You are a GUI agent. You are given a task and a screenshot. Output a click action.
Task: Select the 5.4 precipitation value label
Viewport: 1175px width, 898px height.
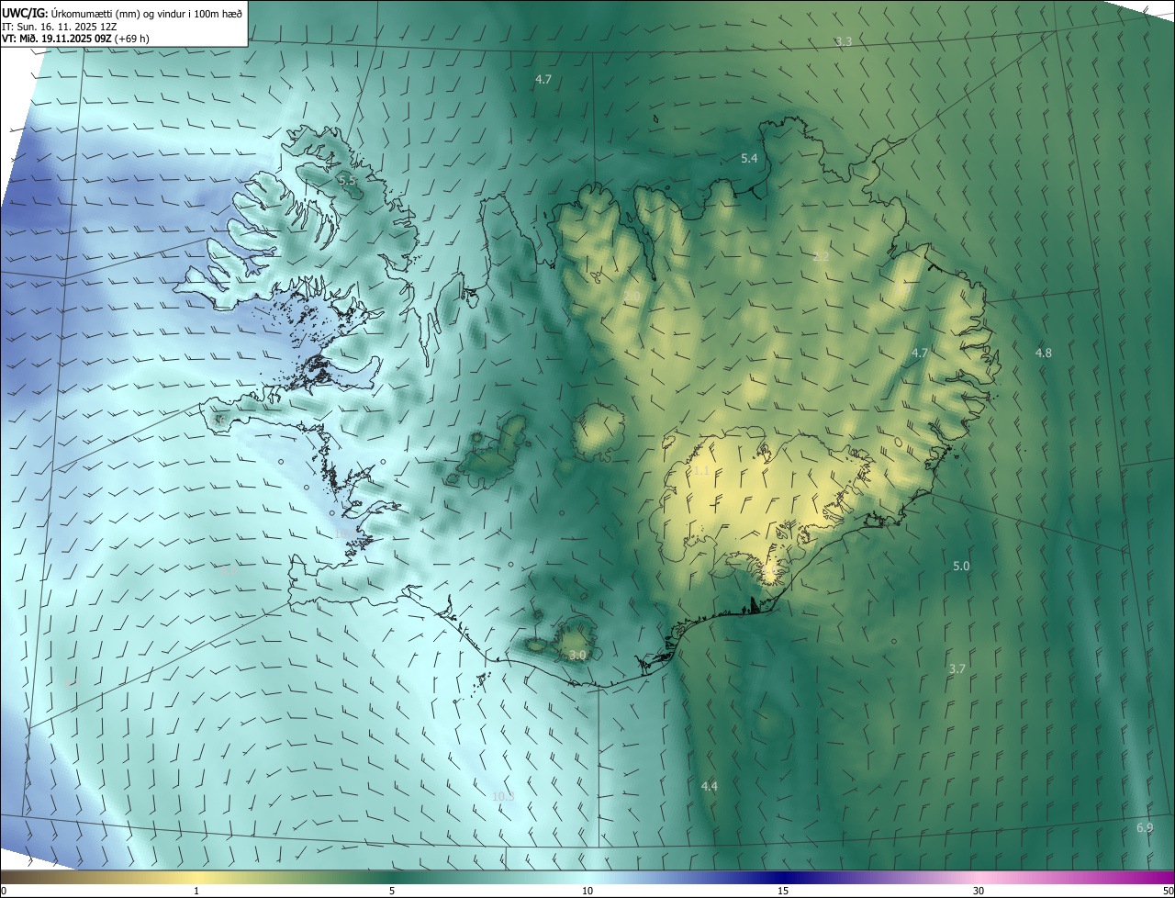point(749,158)
